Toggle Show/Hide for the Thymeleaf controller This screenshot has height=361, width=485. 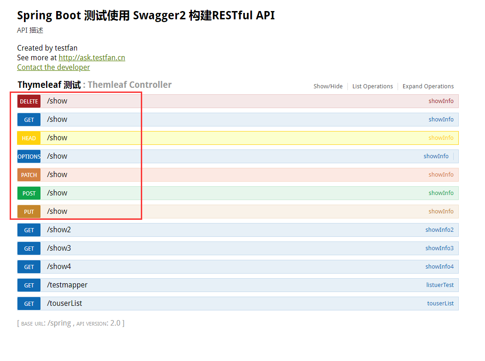click(328, 86)
